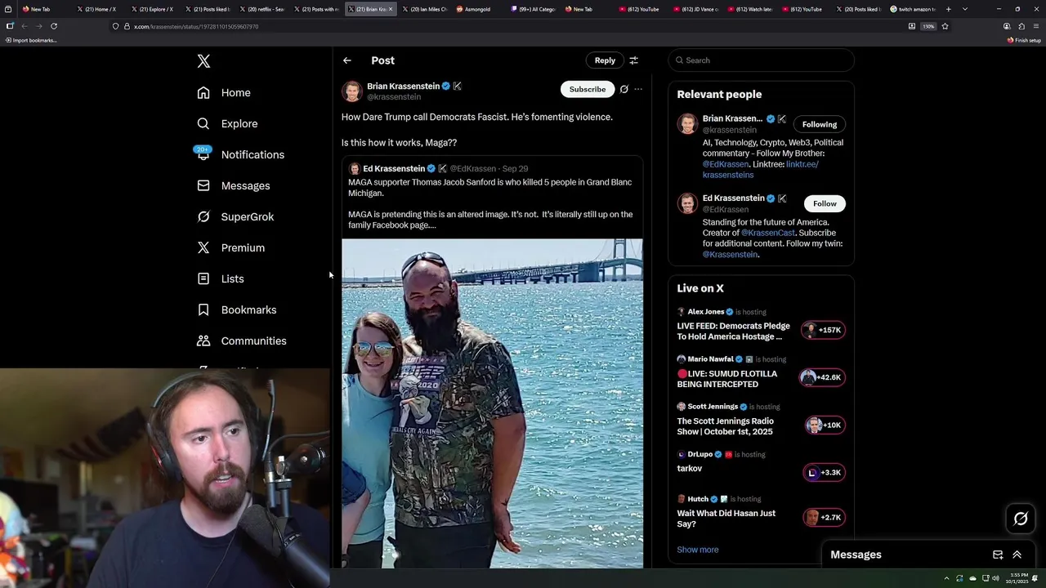
Task: Open the Home page from sidebar
Action: [224, 92]
